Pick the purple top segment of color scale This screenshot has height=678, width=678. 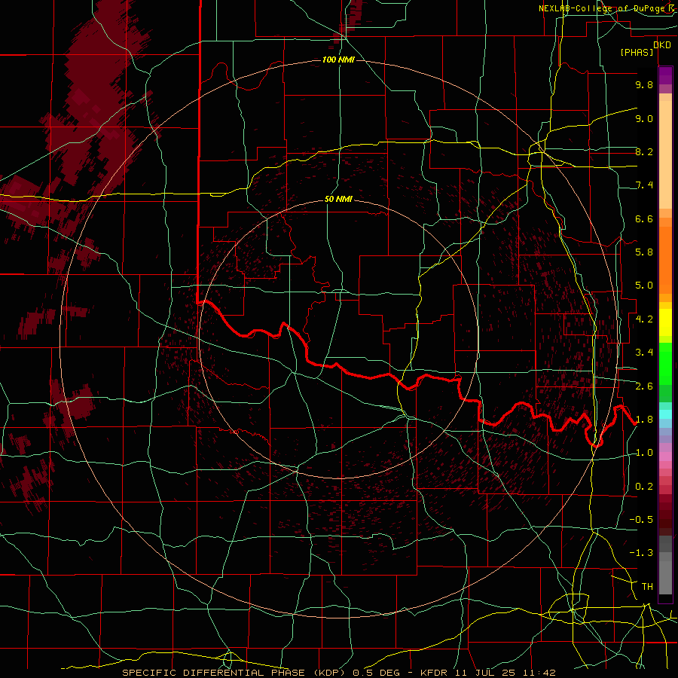(665, 75)
